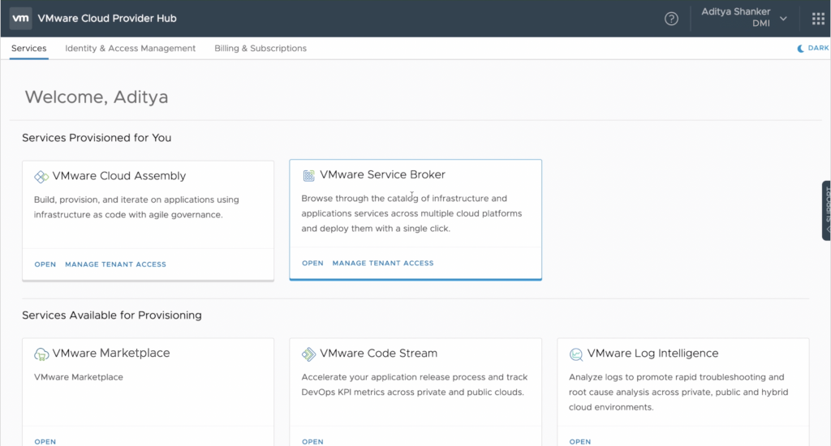The image size is (831, 446).
Task: Switch to Billing & Subscriptions tab
Action: (x=260, y=49)
